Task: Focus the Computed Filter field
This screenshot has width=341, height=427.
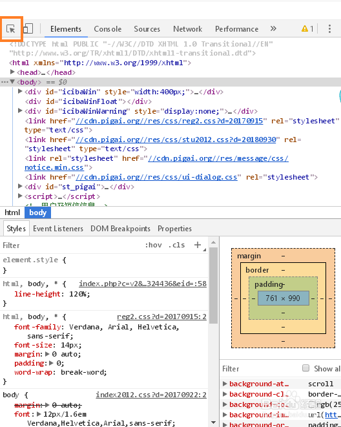Action: 260,369
